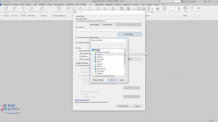Open the Architecture ribbon tab
The image size is (218, 122).
(x=6, y=4)
